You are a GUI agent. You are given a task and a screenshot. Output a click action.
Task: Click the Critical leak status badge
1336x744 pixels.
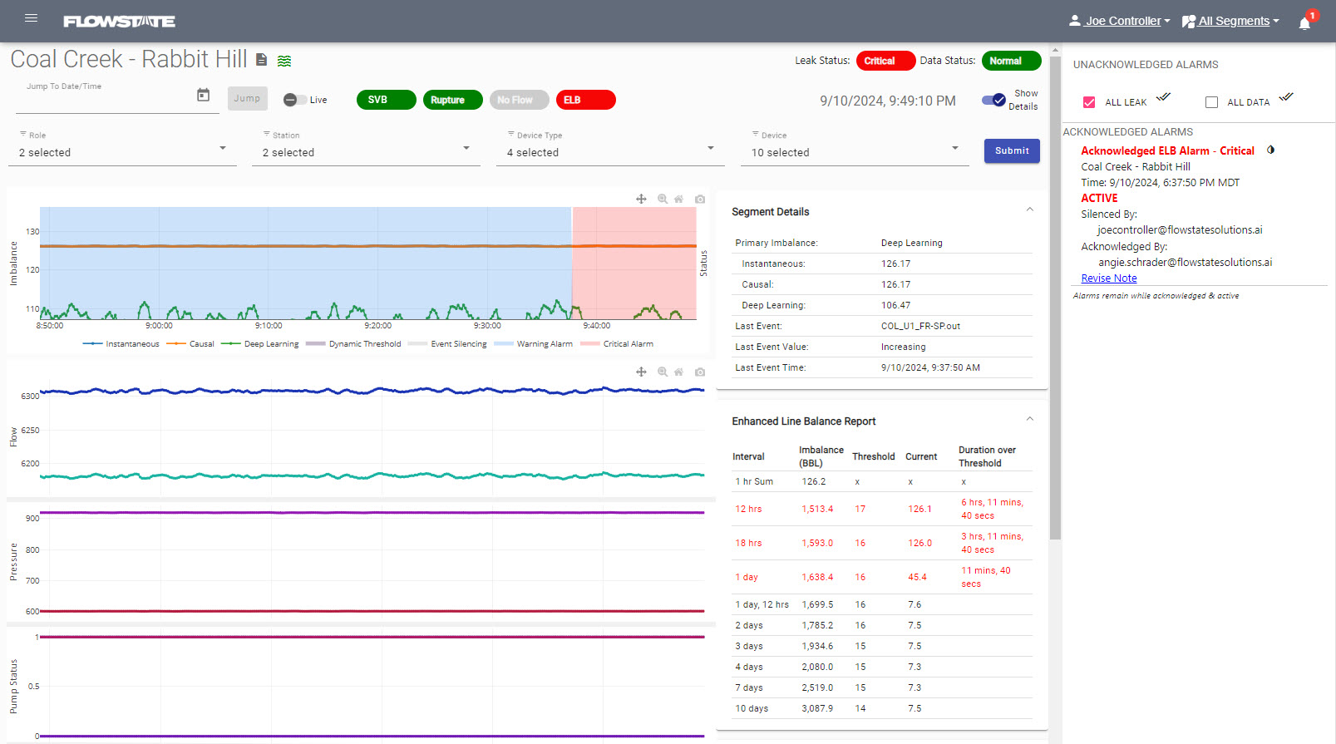click(885, 61)
